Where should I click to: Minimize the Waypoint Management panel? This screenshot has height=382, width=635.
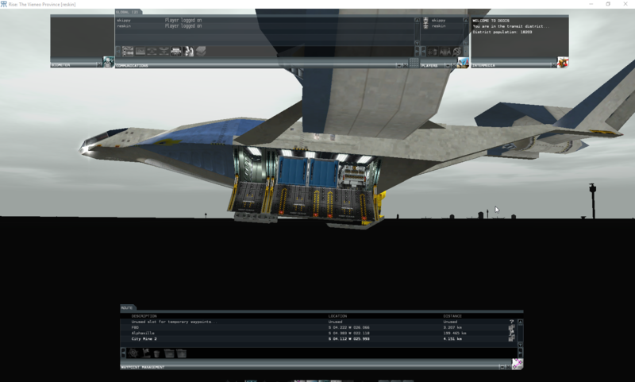coord(502,367)
